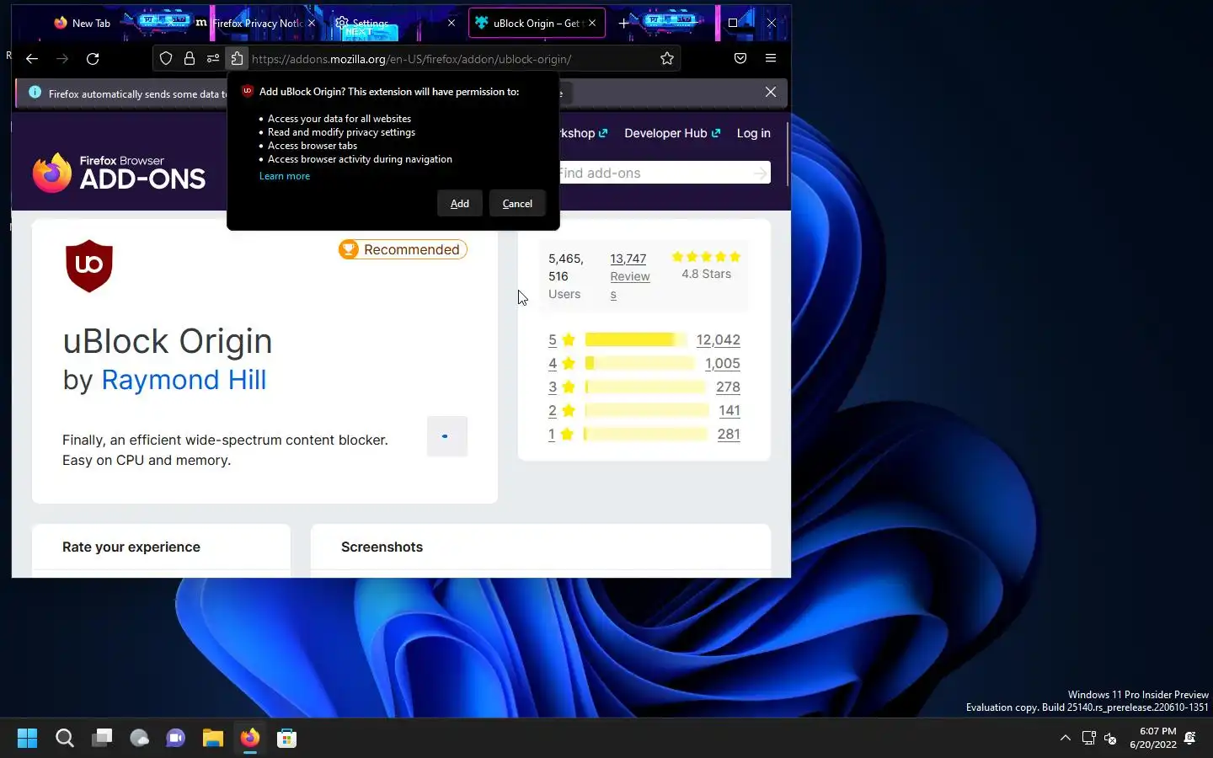
Task: Click Add to install uBlock Origin
Action: coord(460,203)
